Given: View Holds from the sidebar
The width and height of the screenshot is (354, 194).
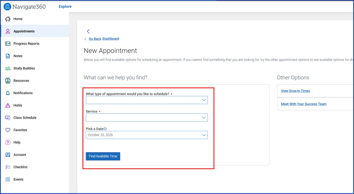Looking at the screenshot, I should pyautogui.click(x=35, y=105).
